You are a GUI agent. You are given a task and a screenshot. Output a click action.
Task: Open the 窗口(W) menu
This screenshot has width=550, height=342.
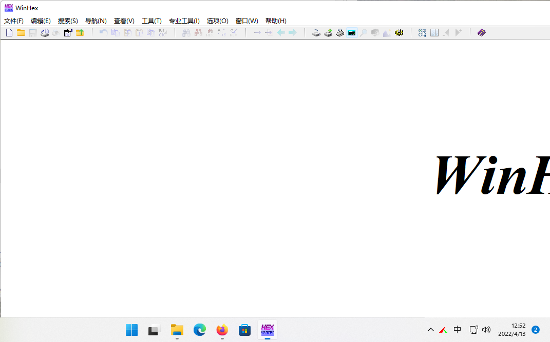coord(247,21)
